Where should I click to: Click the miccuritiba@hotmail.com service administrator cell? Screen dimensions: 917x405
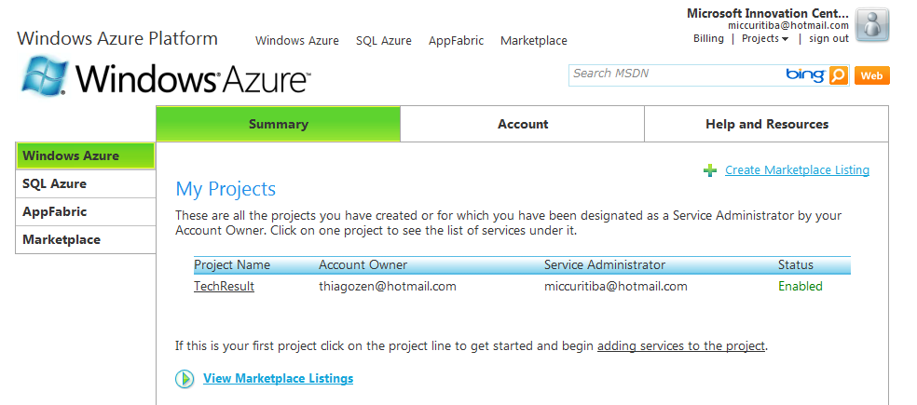click(616, 287)
